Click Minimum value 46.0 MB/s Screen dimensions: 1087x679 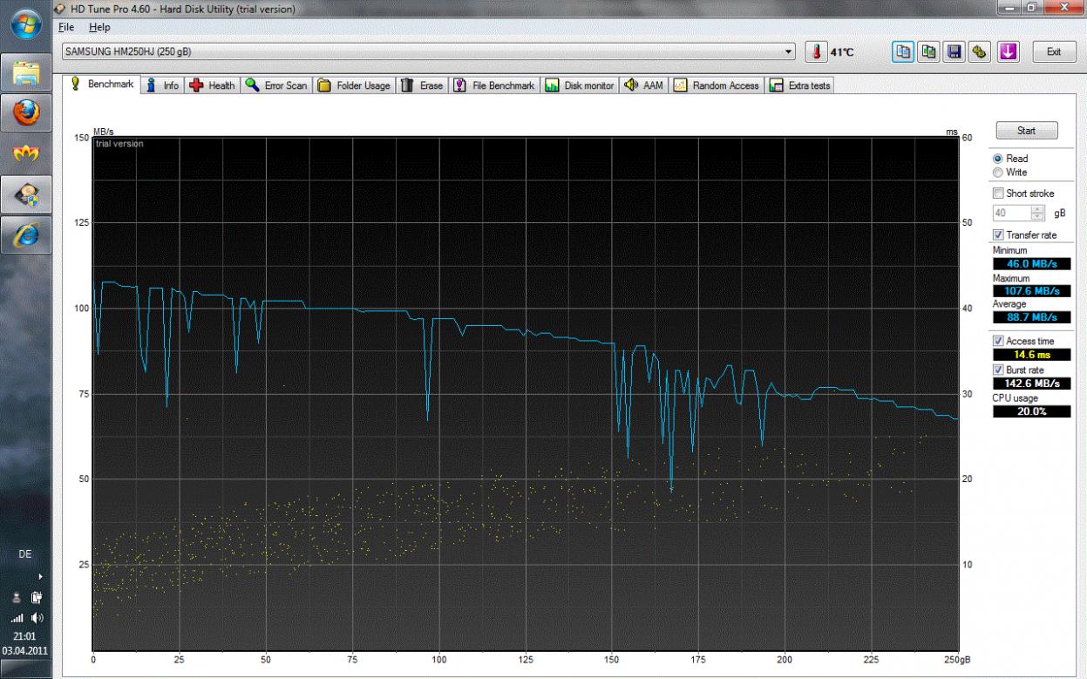[x=1031, y=263]
